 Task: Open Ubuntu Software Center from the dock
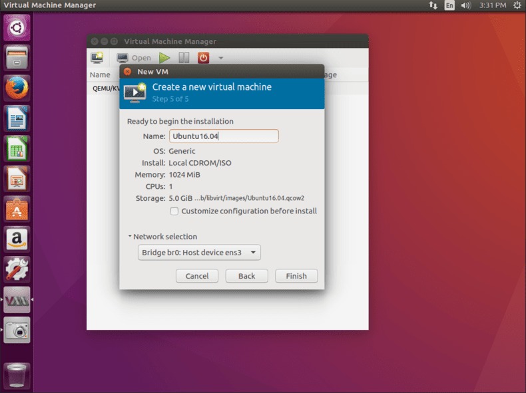point(17,209)
